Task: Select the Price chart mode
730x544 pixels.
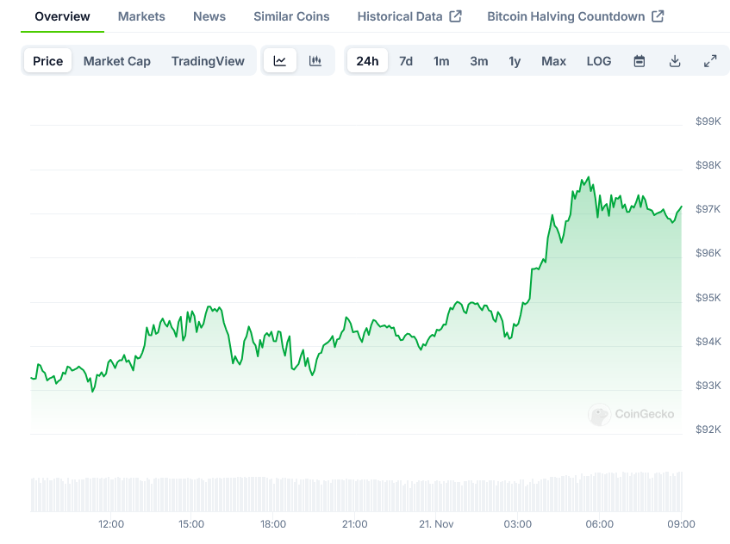Action: click(x=48, y=61)
